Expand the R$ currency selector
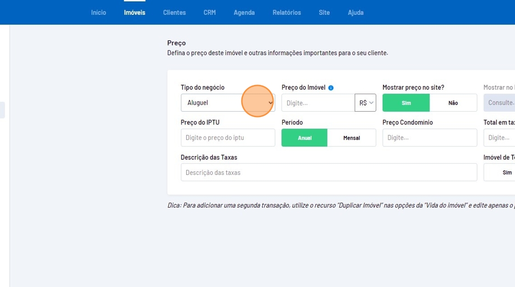The width and height of the screenshot is (515, 287). [366, 103]
